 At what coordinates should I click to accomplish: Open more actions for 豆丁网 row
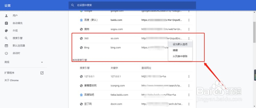coord(189,104)
